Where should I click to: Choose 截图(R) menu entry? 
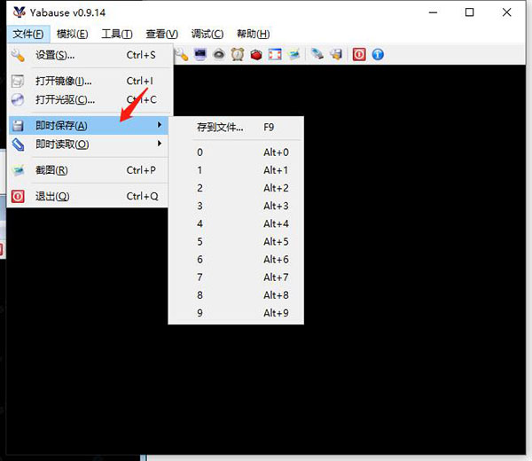(x=88, y=170)
